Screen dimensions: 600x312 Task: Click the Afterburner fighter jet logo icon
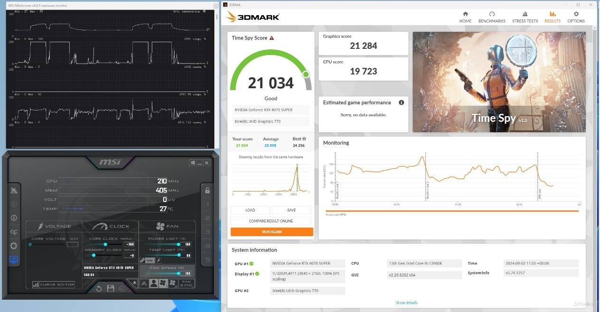tap(14, 191)
